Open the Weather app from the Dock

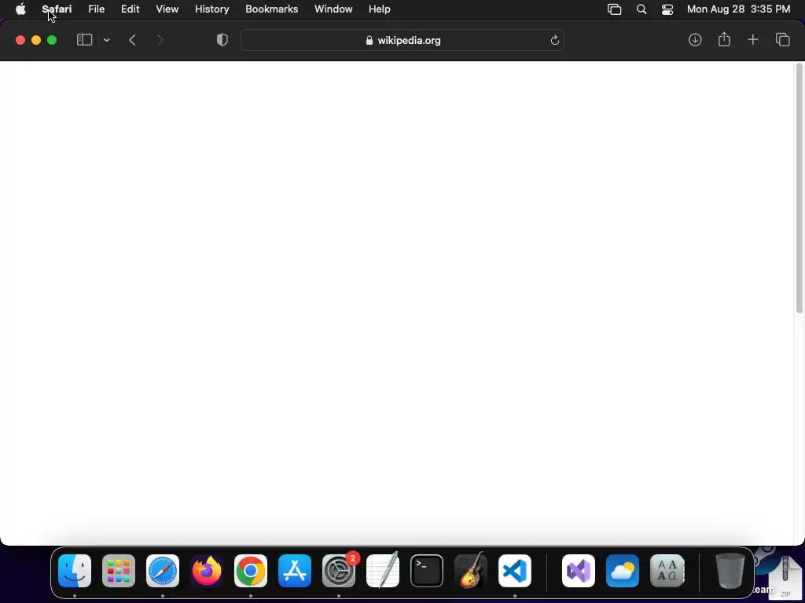pos(623,571)
